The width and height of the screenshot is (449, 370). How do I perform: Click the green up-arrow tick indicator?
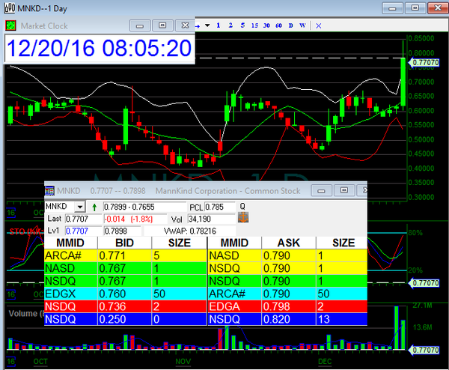point(94,205)
